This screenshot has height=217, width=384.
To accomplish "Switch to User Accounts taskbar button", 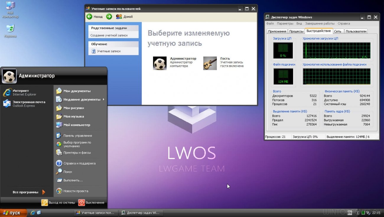I will pos(96,213).
